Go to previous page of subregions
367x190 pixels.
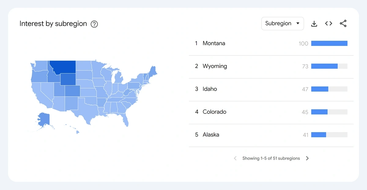click(x=235, y=158)
